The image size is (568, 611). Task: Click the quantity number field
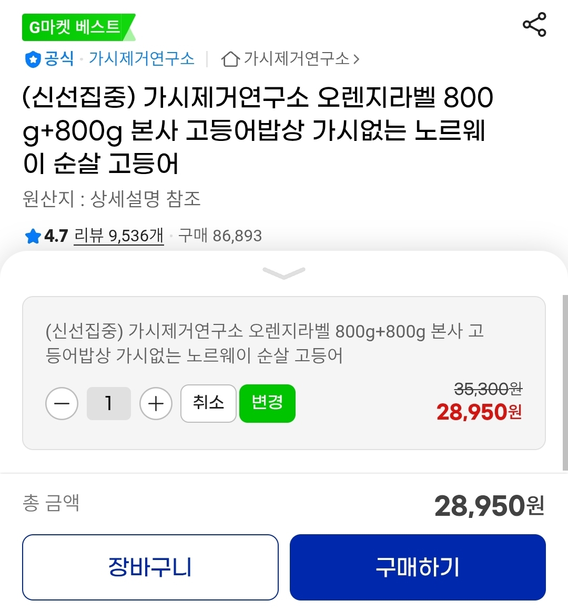[109, 403]
